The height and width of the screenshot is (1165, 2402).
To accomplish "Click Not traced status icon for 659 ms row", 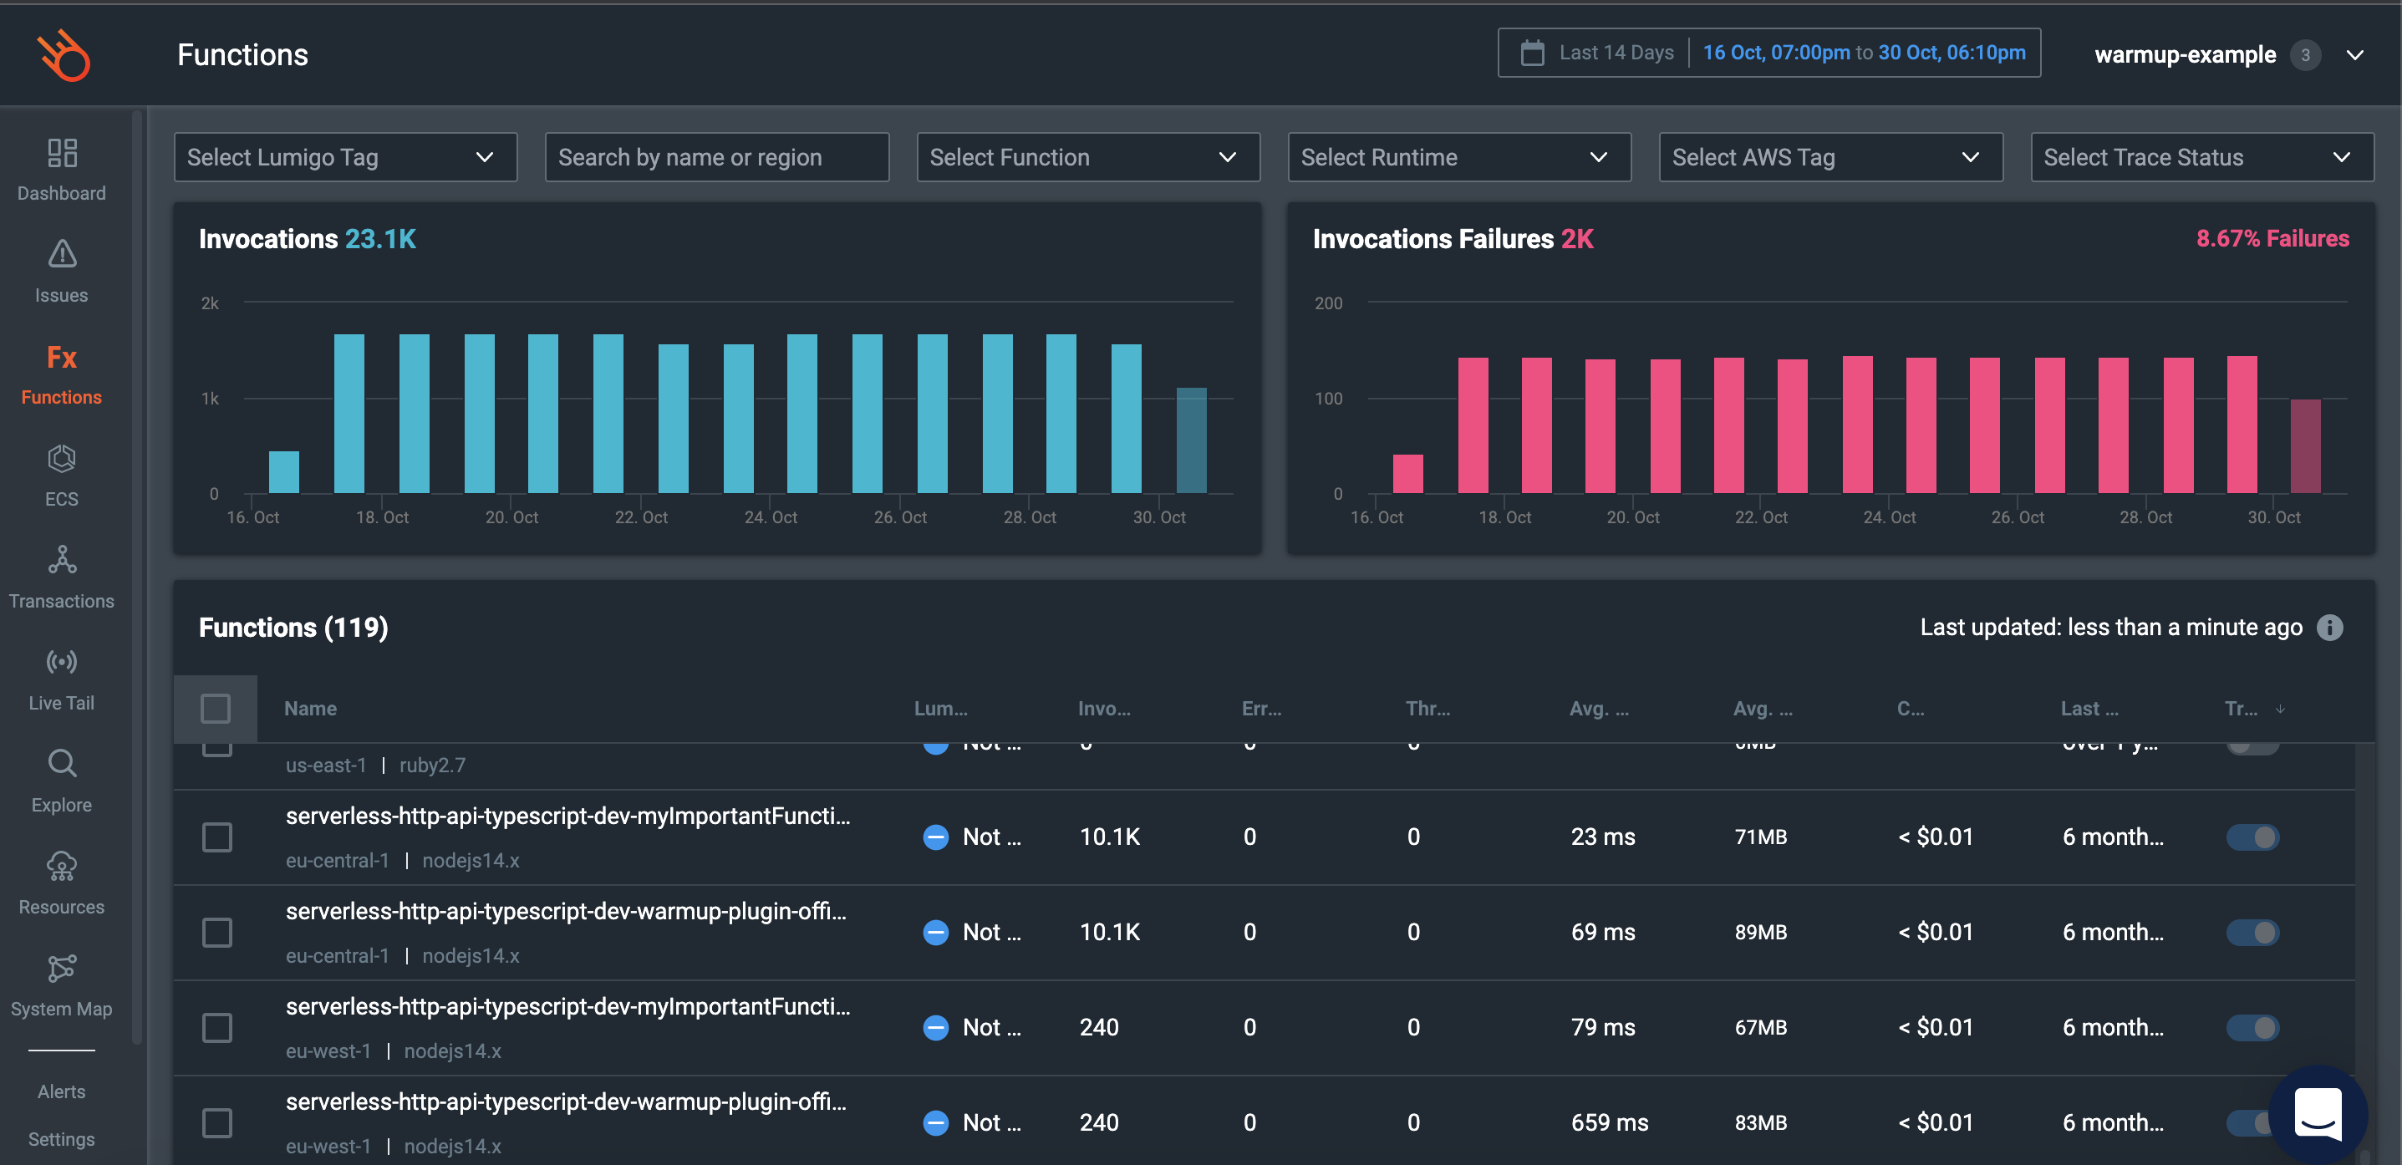I will (x=935, y=1122).
